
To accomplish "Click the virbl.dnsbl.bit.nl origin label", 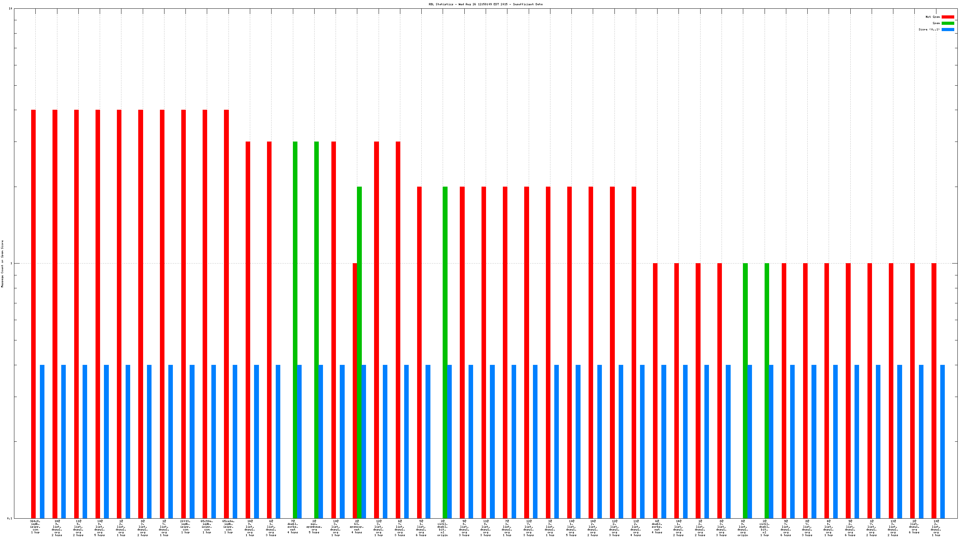I will pyautogui.click(x=443, y=529).
